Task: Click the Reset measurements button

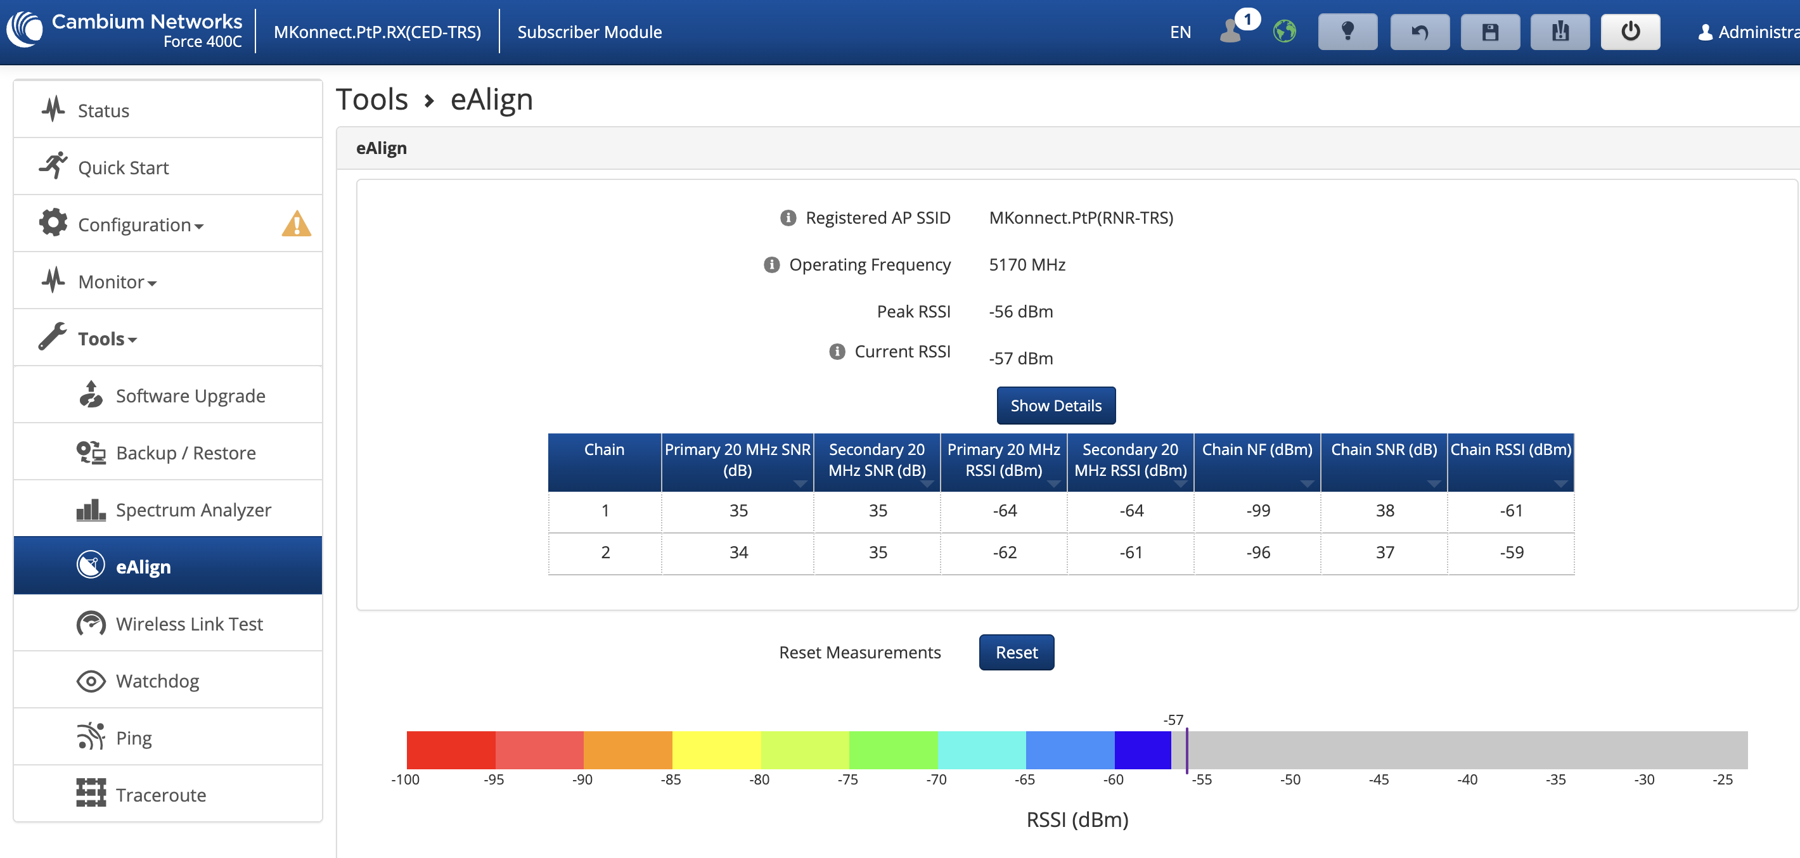Action: click(1016, 652)
